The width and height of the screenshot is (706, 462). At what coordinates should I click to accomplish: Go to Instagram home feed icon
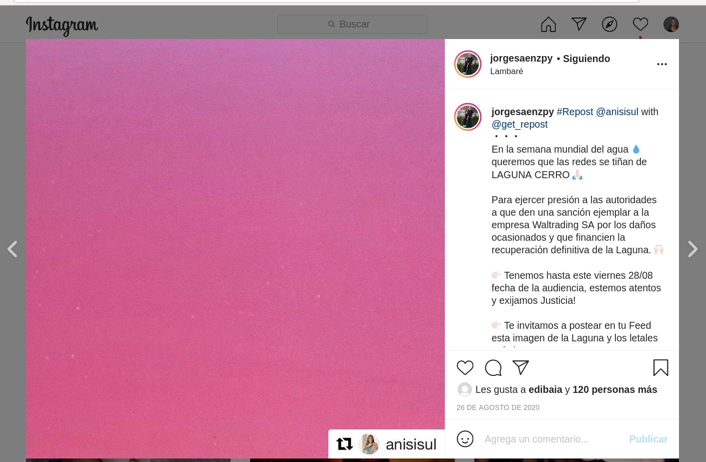pyautogui.click(x=548, y=24)
